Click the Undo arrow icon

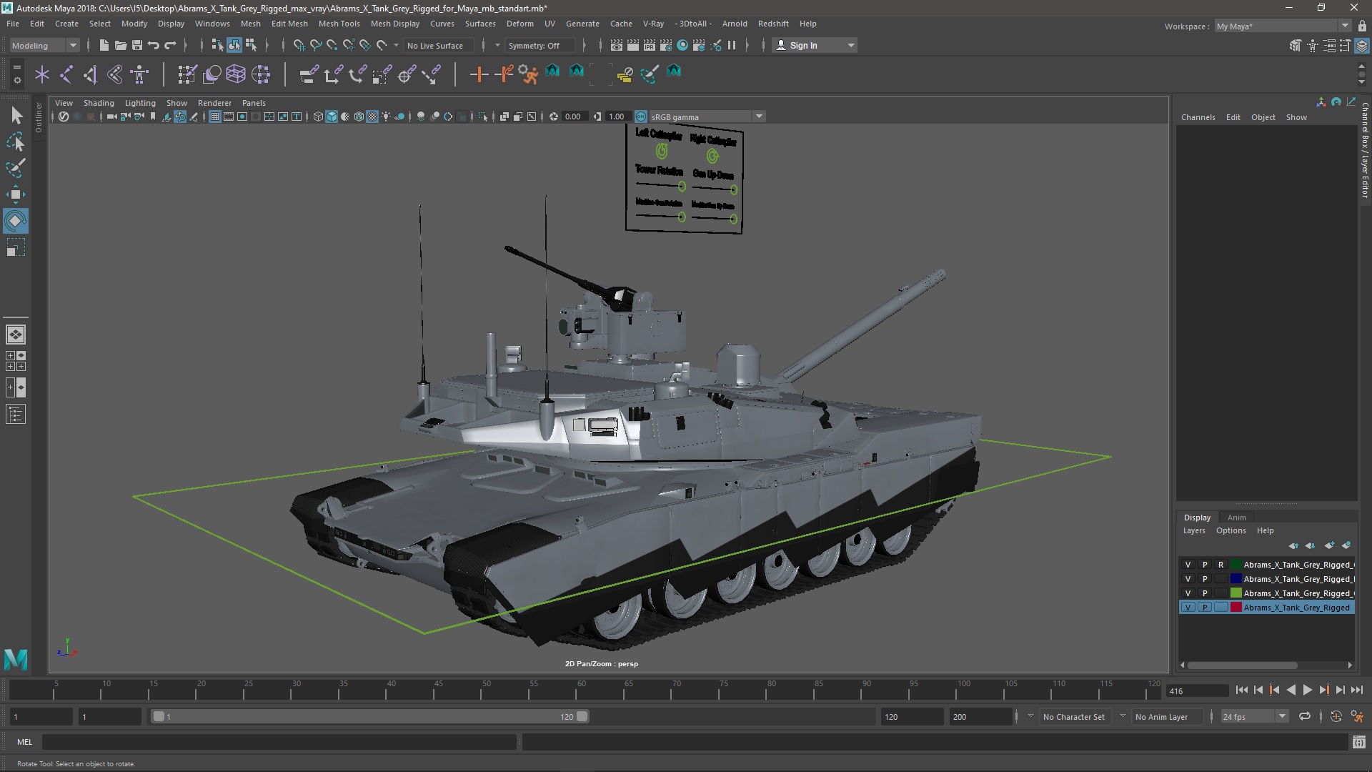click(154, 45)
